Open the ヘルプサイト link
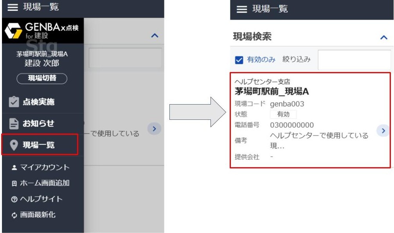This screenshot has height=233, width=394. (x=41, y=199)
